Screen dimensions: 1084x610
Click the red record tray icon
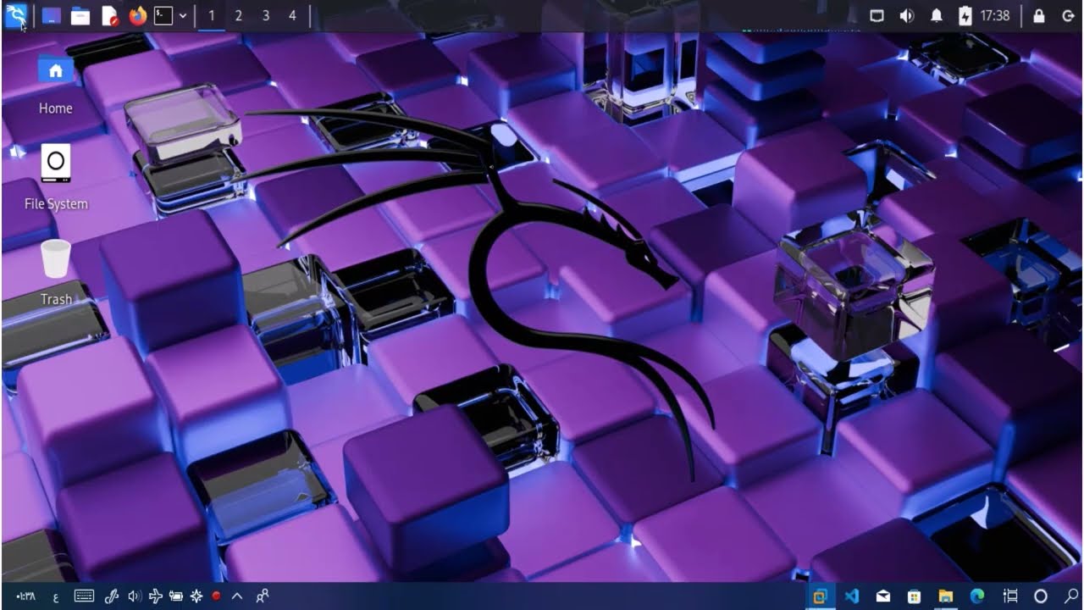coord(216,596)
